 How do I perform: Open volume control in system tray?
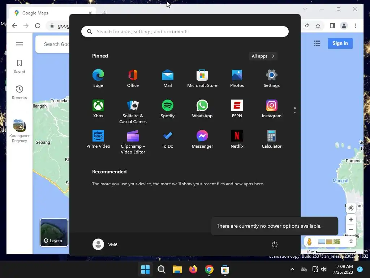pos(324,269)
